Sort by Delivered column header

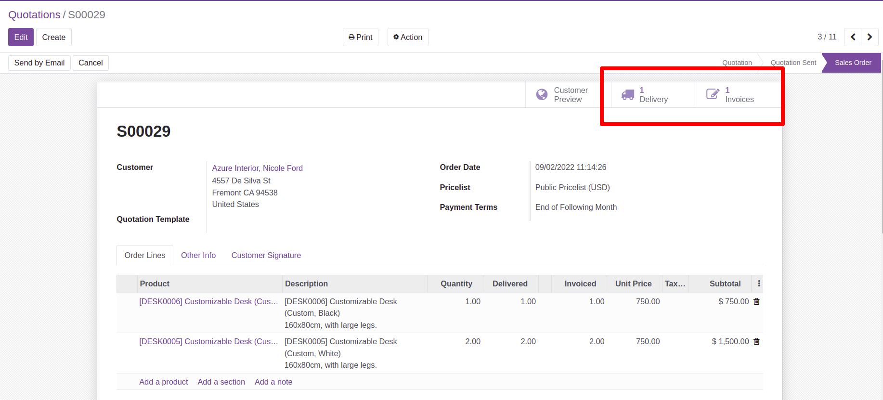(511, 284)
